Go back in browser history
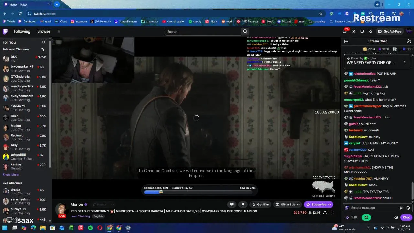The width and height of the screenshot is (414, 233). coord(5,14)
